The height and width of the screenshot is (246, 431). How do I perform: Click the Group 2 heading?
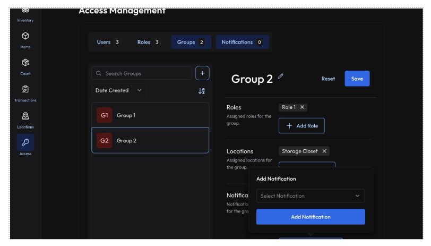(x=252, y=79)
